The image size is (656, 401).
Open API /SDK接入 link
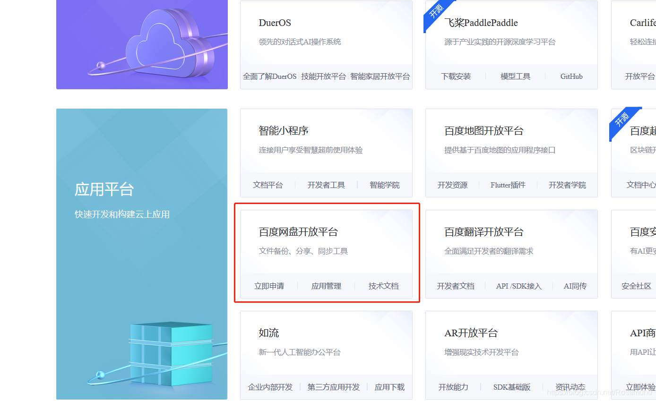coord(519,286)
